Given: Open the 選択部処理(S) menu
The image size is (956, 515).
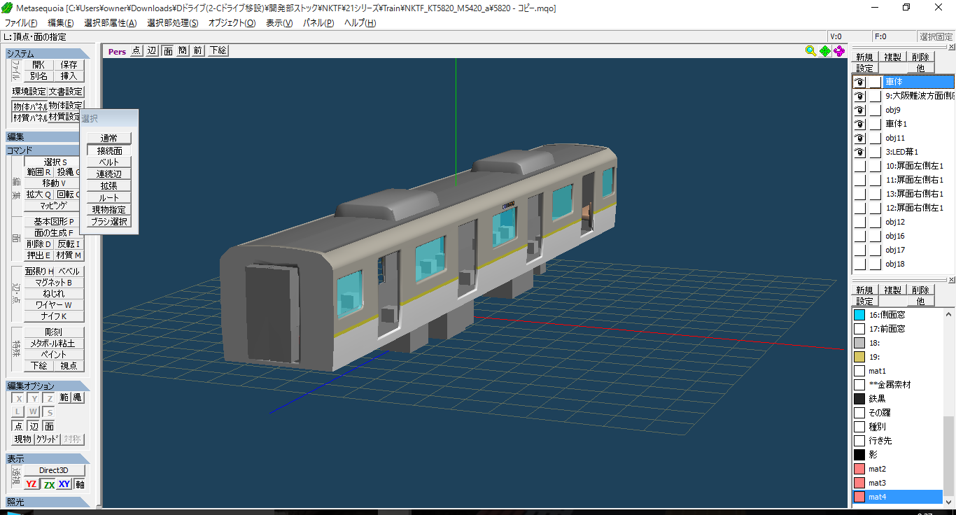Looking at the screenshot, I should pyautogui.click(x=172, y=23).
